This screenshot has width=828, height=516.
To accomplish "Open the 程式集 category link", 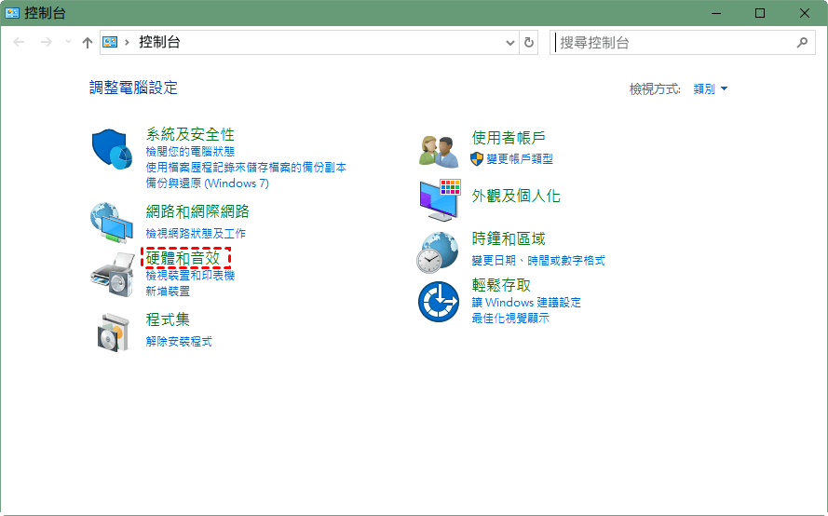I will [168, 319].
